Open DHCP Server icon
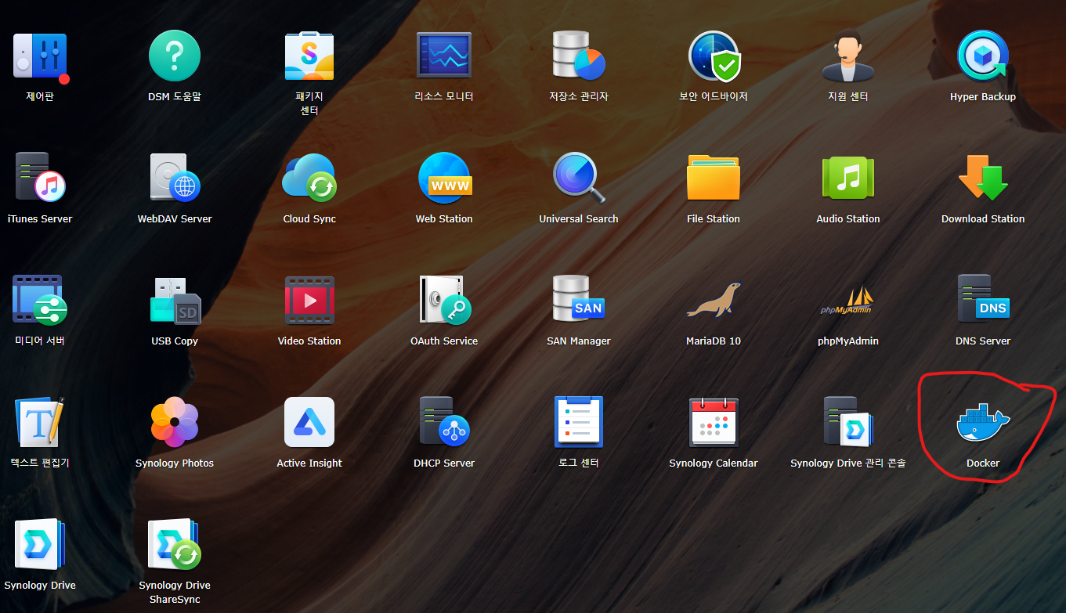This screenshot has height=613, width=1066. coord(444,422)
